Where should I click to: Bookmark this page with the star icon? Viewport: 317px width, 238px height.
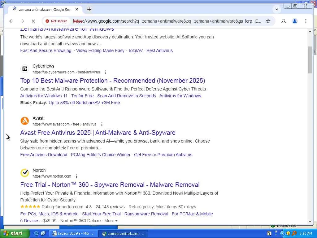click(x=268, y=21)
